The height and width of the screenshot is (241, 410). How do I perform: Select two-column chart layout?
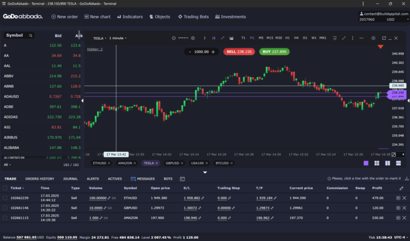[x=388, y=163]
